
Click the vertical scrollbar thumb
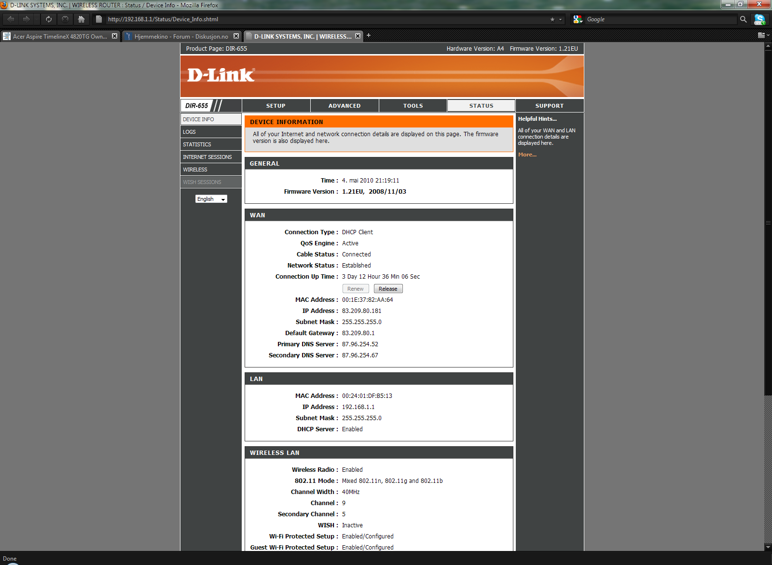(x=768, y=222)
